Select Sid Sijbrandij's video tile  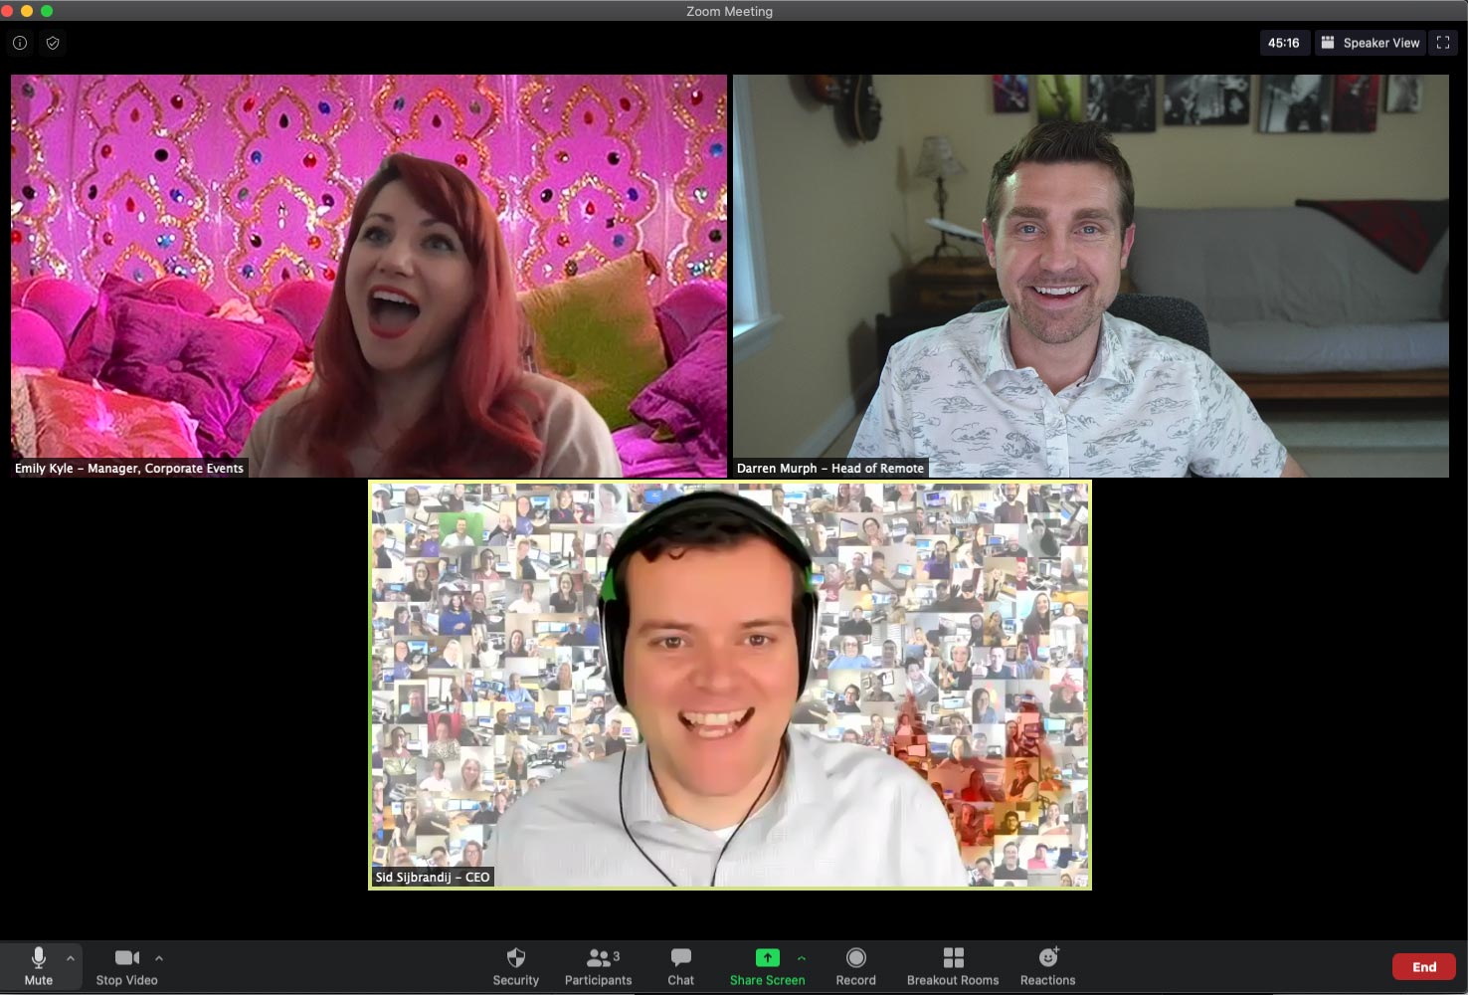(x=730, y=685)
